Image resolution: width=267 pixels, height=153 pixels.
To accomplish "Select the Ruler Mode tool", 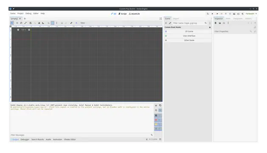I will click(43, 23).
